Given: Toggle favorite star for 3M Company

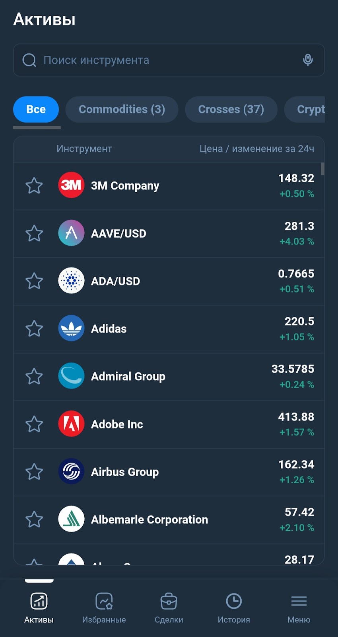Looking at the screenshot, I should coord(34,186).
